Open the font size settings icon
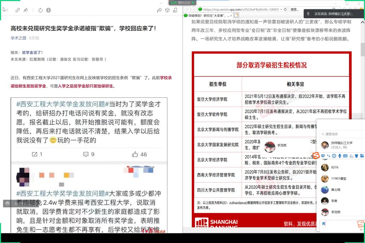 (x=26, y=10)
